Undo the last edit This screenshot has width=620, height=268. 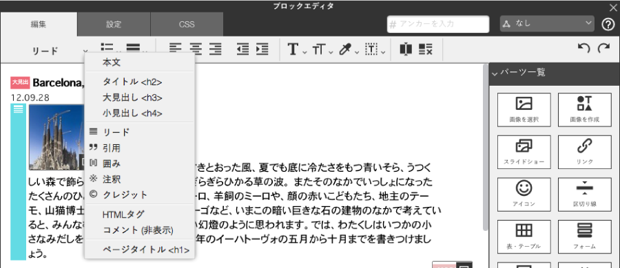tap(583, 49)
